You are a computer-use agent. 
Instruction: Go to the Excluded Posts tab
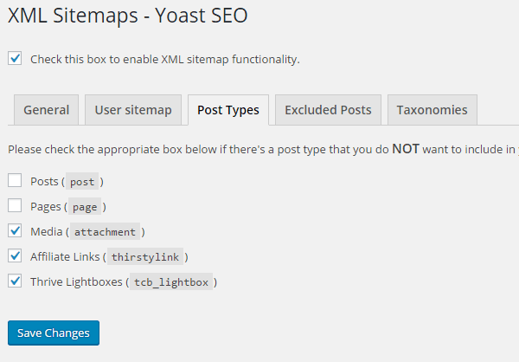point(328,110)
